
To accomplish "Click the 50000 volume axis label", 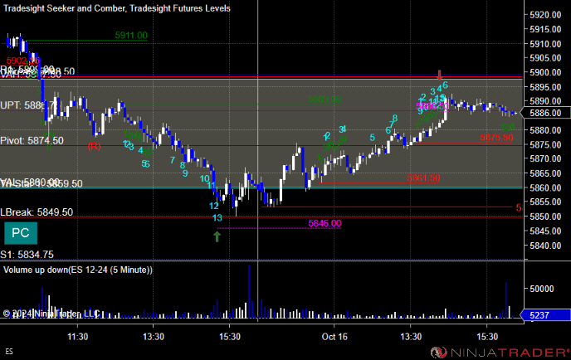I will pyautogui.click(x=541, y=289).
